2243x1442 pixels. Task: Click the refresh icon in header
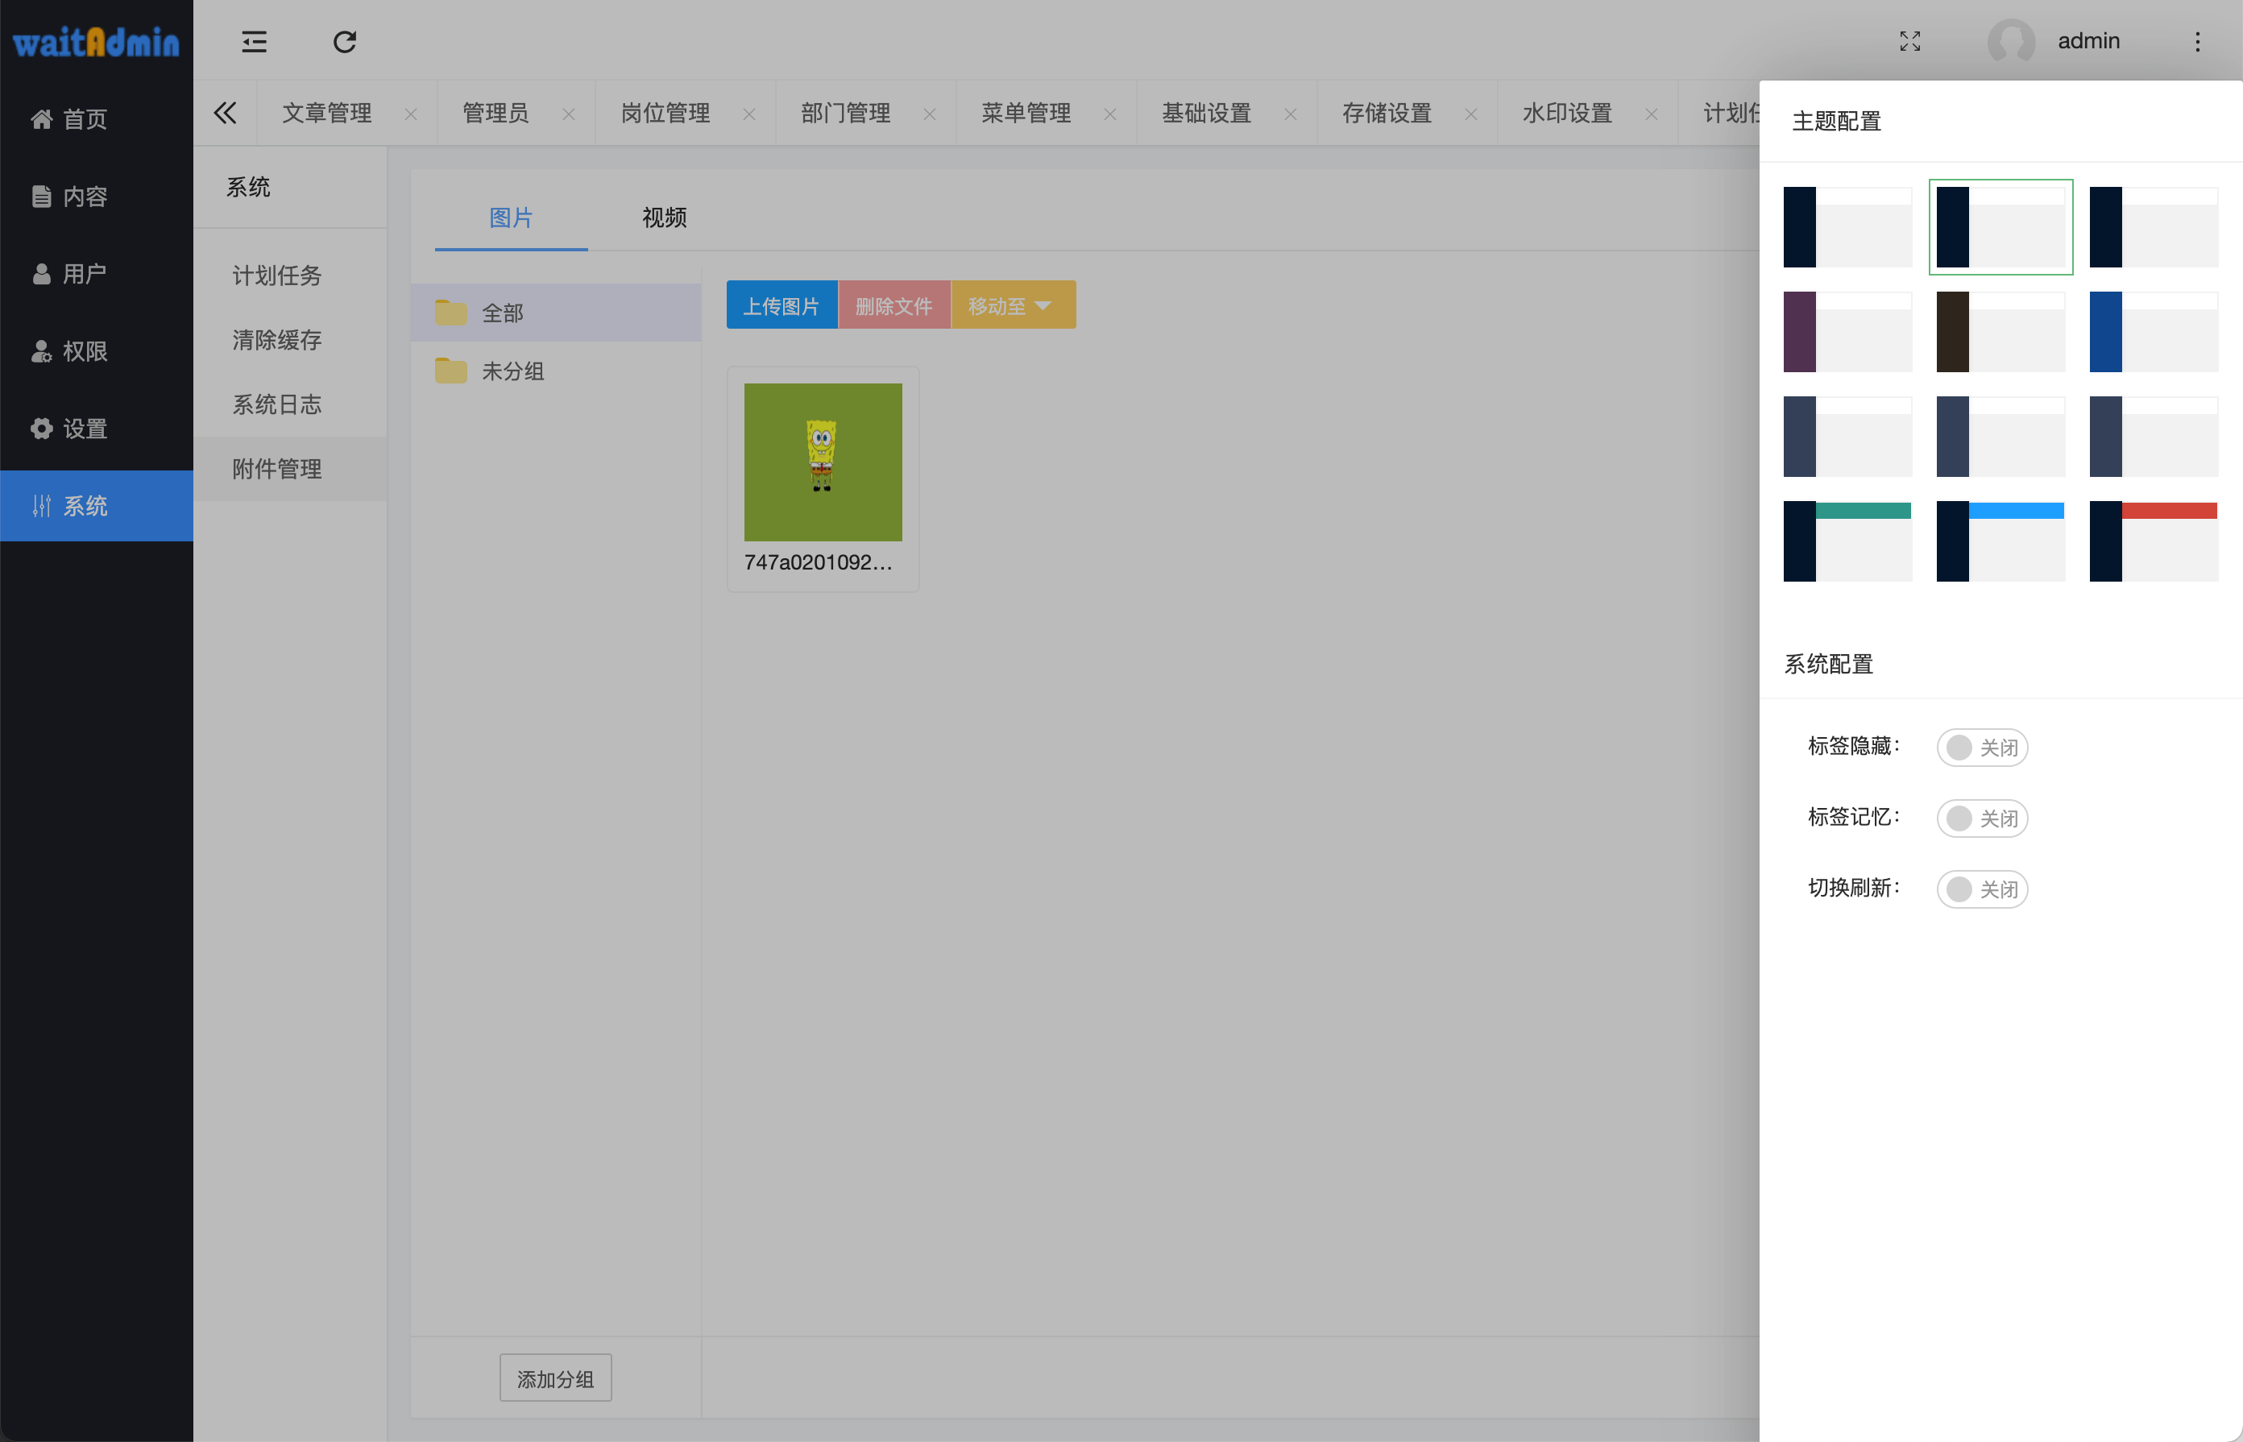(345, 41)
